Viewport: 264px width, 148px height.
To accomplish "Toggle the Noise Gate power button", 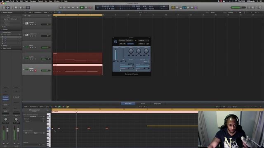I will pos(115,42).
